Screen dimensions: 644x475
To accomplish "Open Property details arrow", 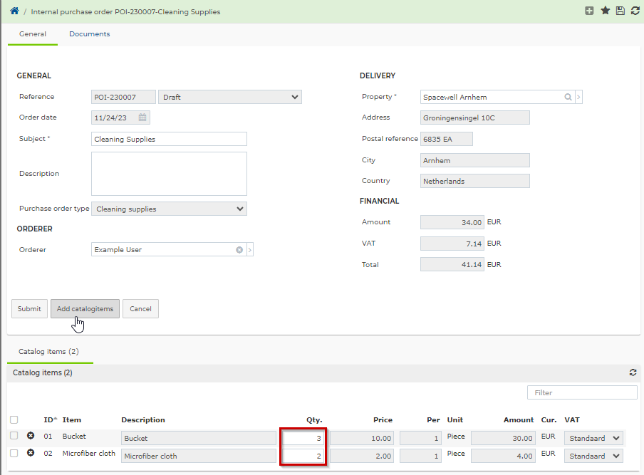I will point(578,97).
